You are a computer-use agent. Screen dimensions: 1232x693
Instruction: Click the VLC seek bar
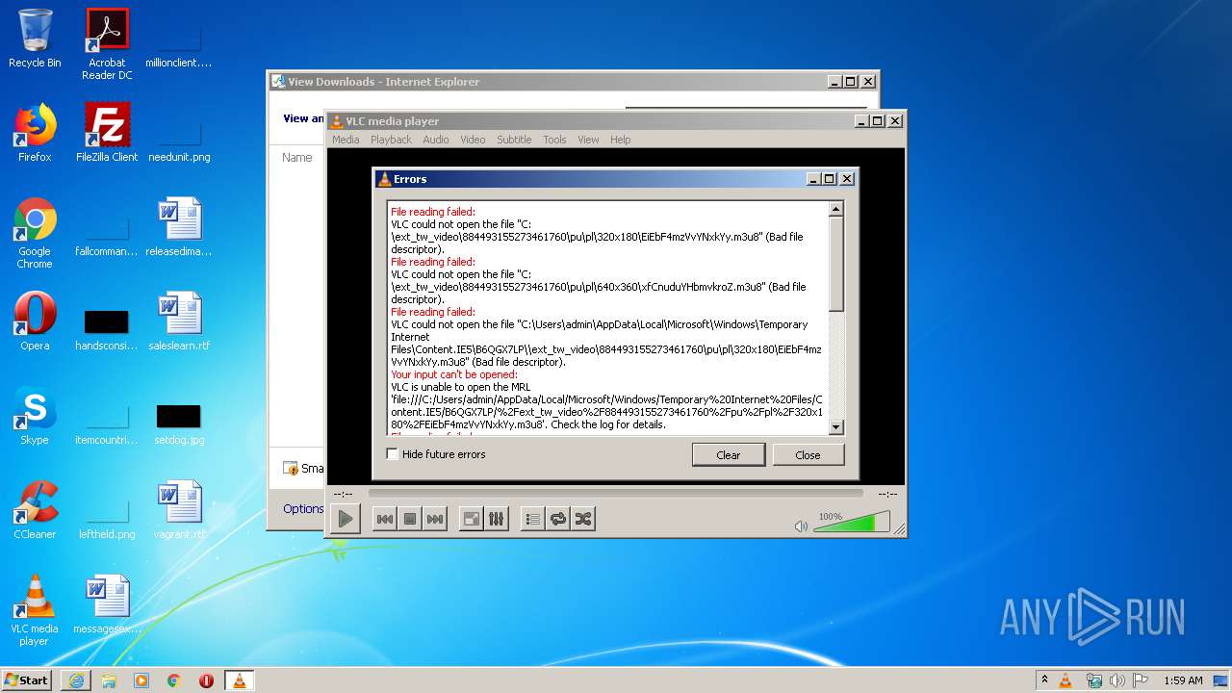click(615, 493)
